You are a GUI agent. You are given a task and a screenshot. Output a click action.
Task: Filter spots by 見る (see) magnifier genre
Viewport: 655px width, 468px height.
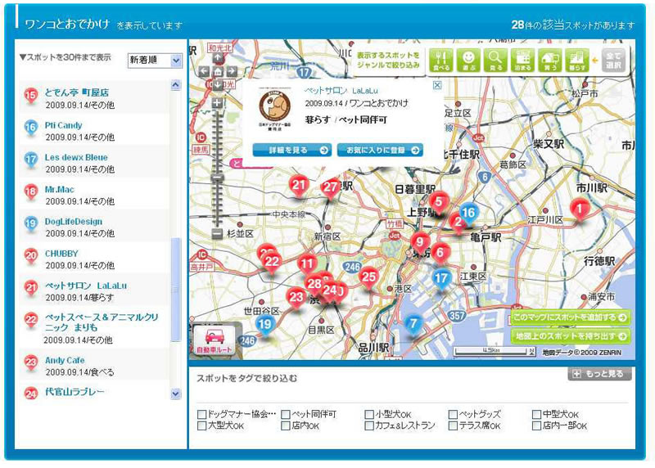495,61
